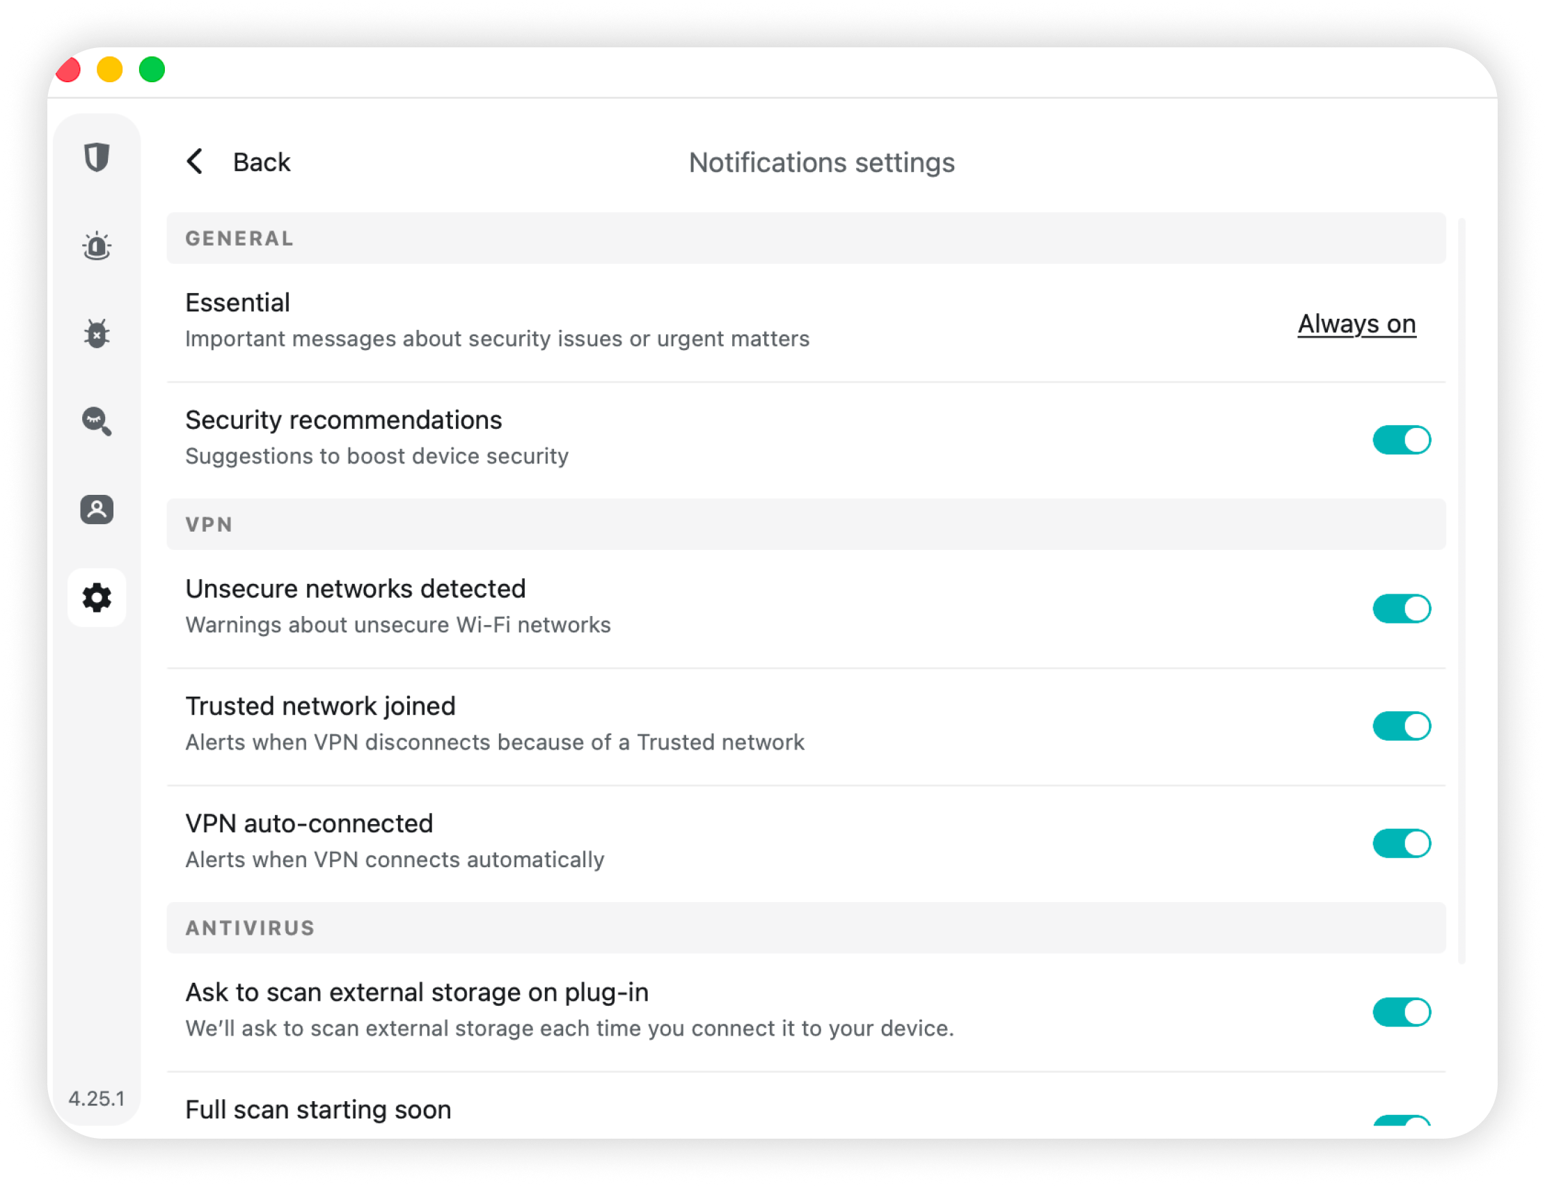
Task: Open the alarm alerts sidebar icon
Action: pos(97,246)
